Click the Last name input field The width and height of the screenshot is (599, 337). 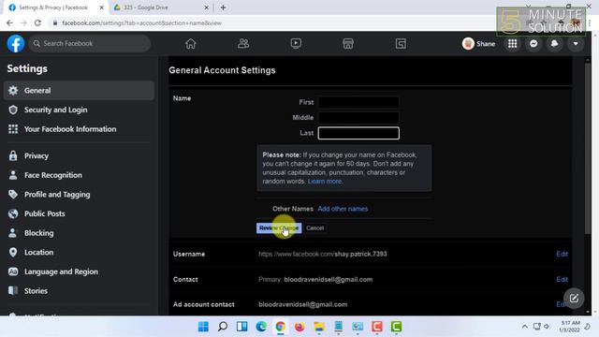pos(358,133)
